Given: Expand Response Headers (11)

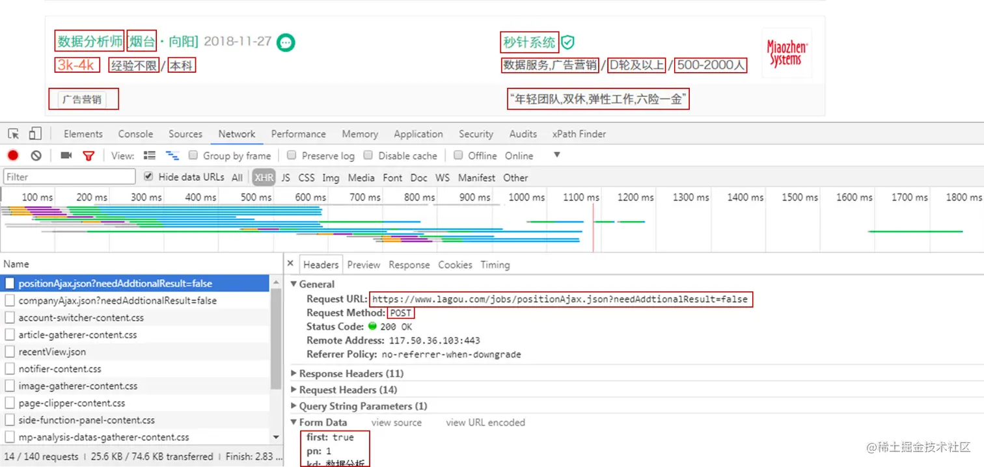Looking at the screenshot, I should [x=294, y=373].
